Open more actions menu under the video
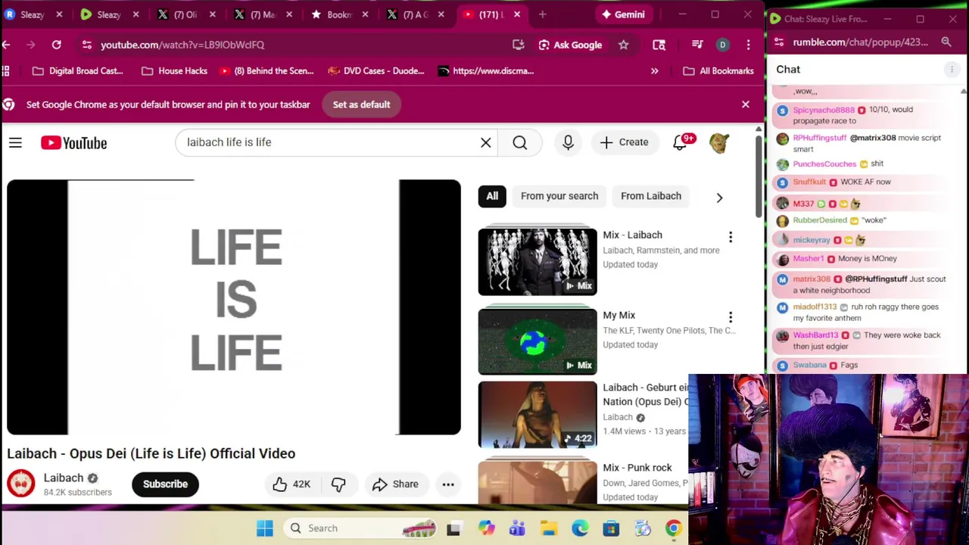Viewport: 969px width, 545px height. click(x=448, y=484)
